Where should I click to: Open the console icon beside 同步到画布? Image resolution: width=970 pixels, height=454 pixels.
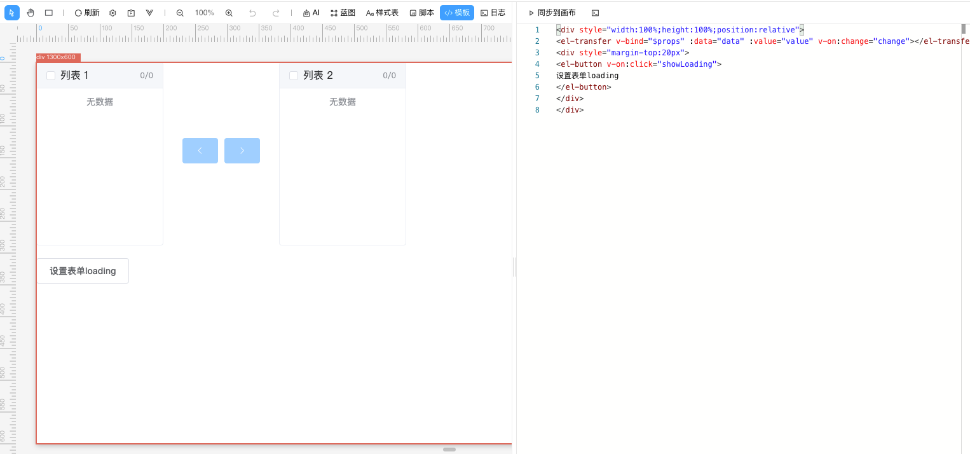point(594,12)
